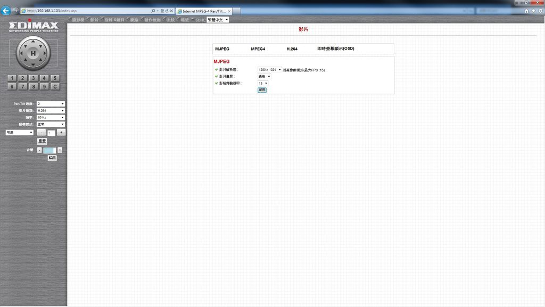This screenshot has width=545, height=307.
Task: Open frame rate dropdown showing 15
Action: pos(263,83)
